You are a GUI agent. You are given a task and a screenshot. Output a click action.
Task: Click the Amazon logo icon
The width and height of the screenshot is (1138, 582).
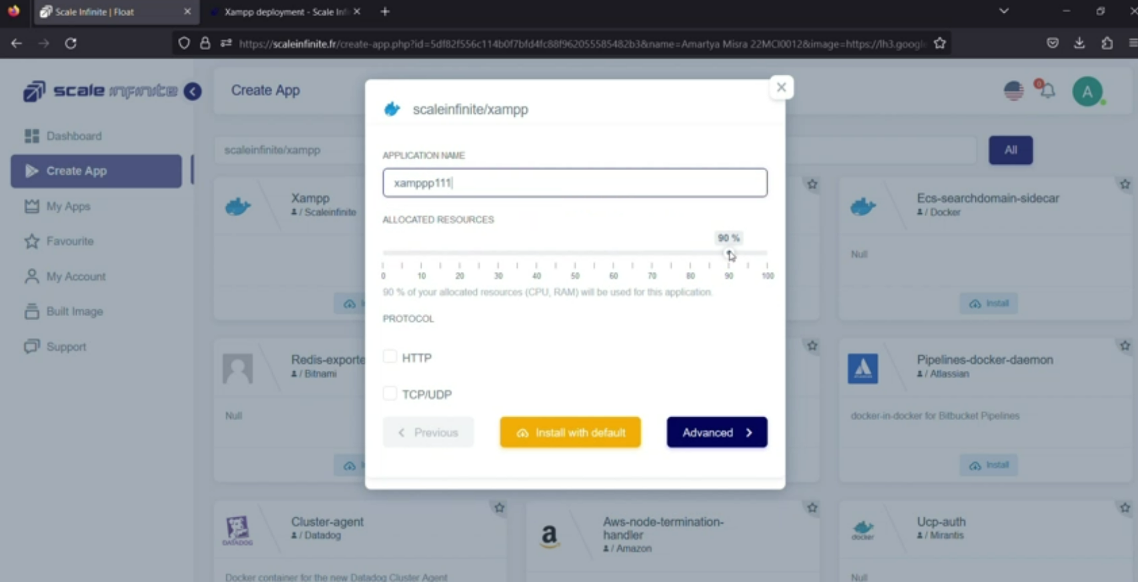coord(550,535)
